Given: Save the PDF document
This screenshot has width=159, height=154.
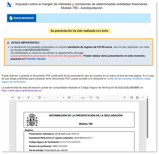Looking at the screenshot, I should 137,98.
